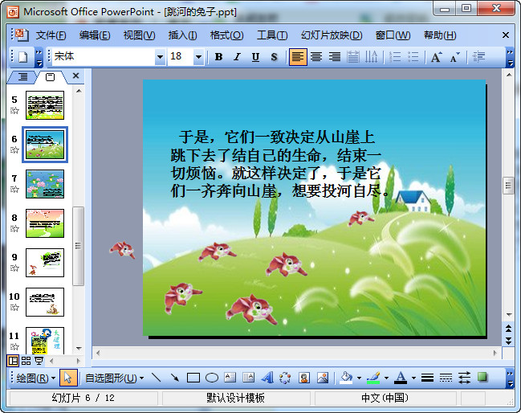
Task: Align text to the left
Action: click(x=297, y=57)
